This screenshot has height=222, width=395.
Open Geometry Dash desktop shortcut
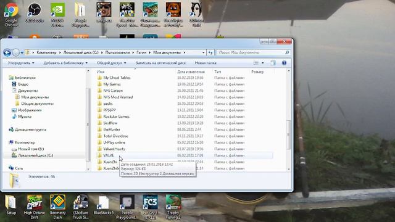[x=57, y=207]
